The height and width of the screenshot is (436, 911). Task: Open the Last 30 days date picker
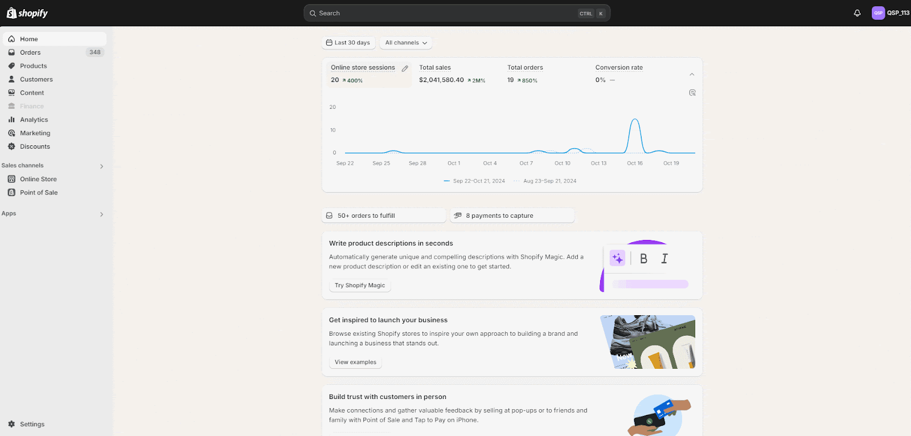[348, 43]
